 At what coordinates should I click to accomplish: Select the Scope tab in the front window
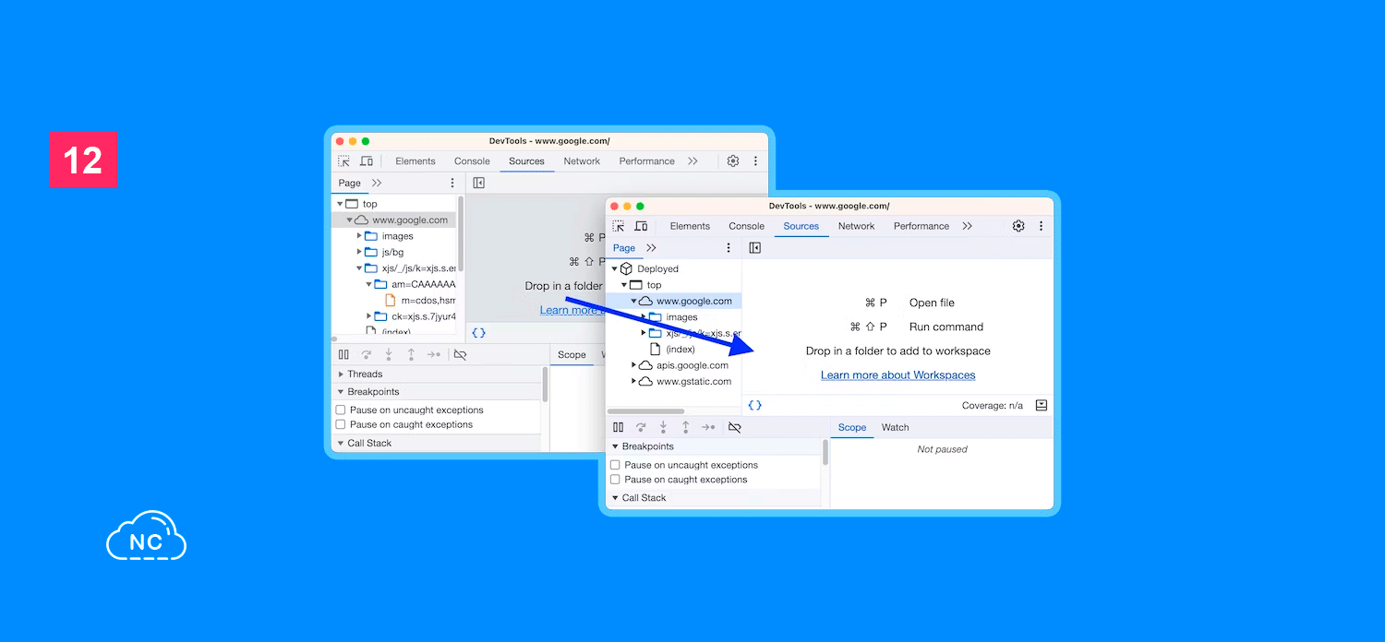pyautogui.click(x=851, y=427)
